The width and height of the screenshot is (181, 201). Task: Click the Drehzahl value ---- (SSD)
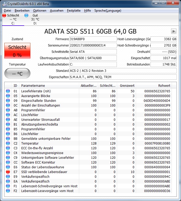coord(164,52)
